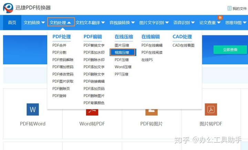Open PDF在线编辑 entry
The image size is (248, 150).
click(152, 45)
